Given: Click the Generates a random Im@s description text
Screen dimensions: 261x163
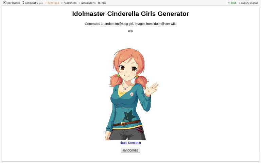Looking at the screenshot, I should click(130, 24).
